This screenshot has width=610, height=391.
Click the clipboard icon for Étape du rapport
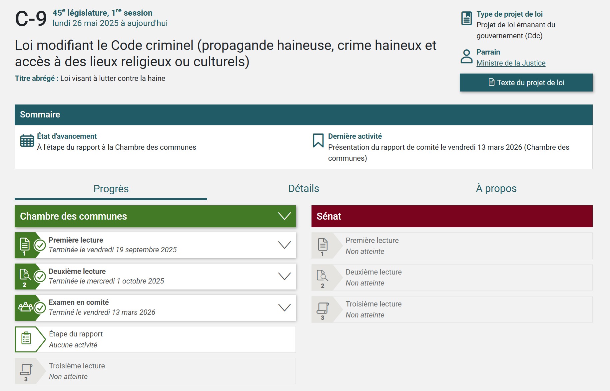click(x=26, y=338)
